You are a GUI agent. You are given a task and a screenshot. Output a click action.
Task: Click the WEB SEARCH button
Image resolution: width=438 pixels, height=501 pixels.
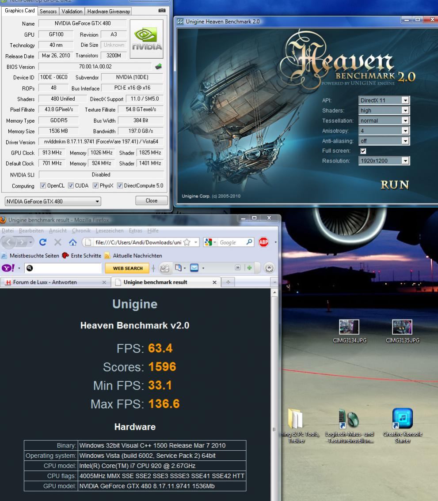click(127, 268)
